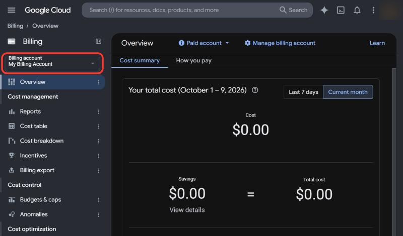
Task: Click the magnifier Search button
Action: pyautogui.click(x=293, y=10)
